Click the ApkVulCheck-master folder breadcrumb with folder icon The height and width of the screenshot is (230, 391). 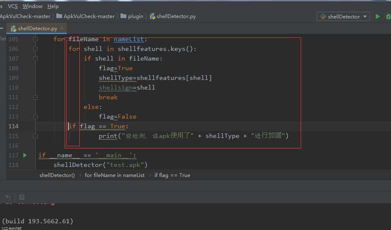86,16
